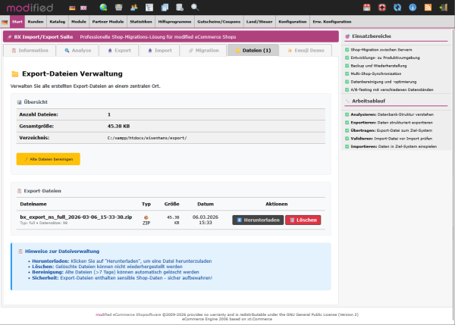This screenshot has height=325, width=455.
Task: Click yellow Alte Dateien bereinigen button
Action: point(47,159)
